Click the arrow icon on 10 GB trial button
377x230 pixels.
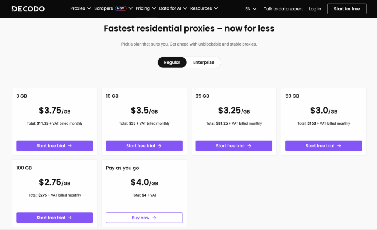click(x=160, y=146)
